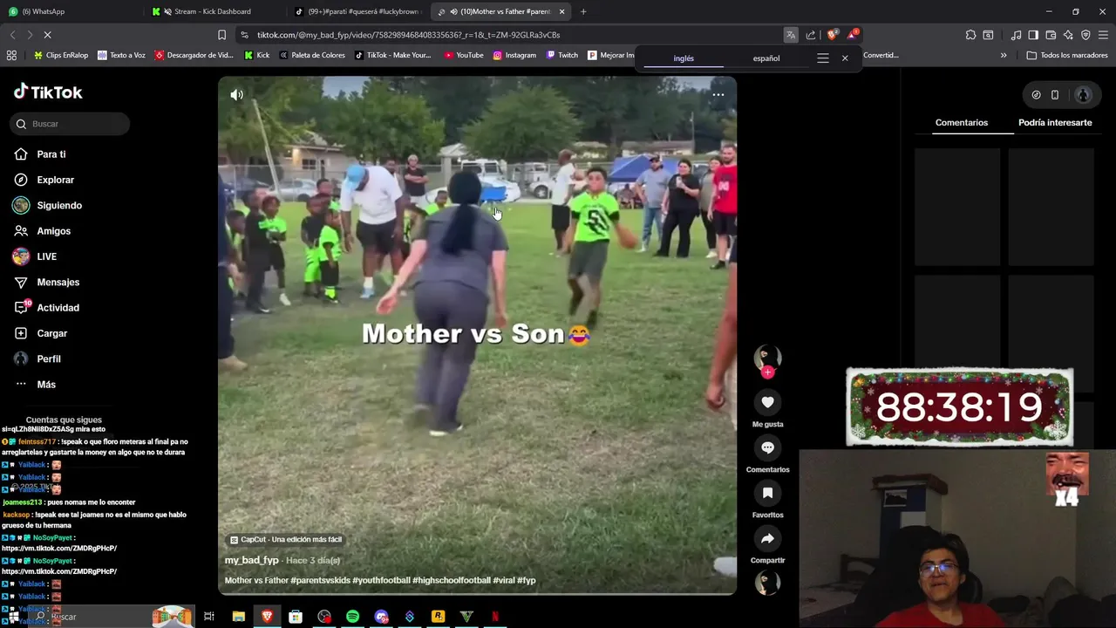
Task: Click Cargar to upload a video
Action: pos(51,333)
